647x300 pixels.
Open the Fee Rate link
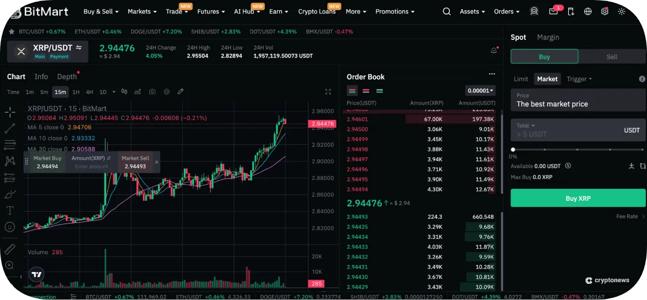coord(631,217)
